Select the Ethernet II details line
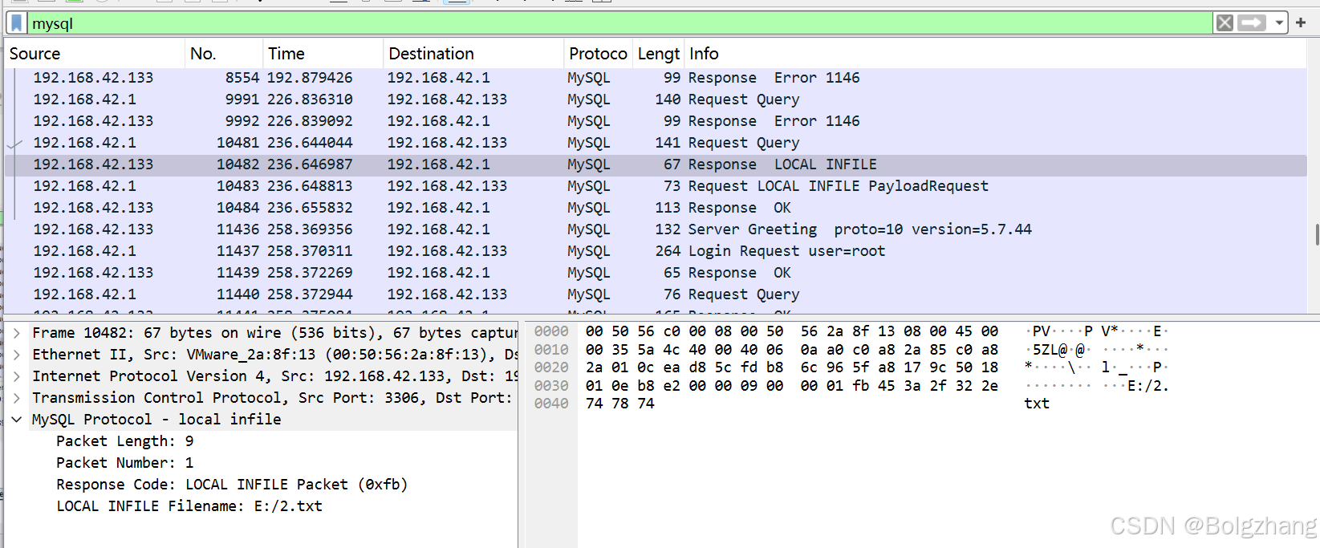Screen dimensions: 1320x548 pos(273,355)
